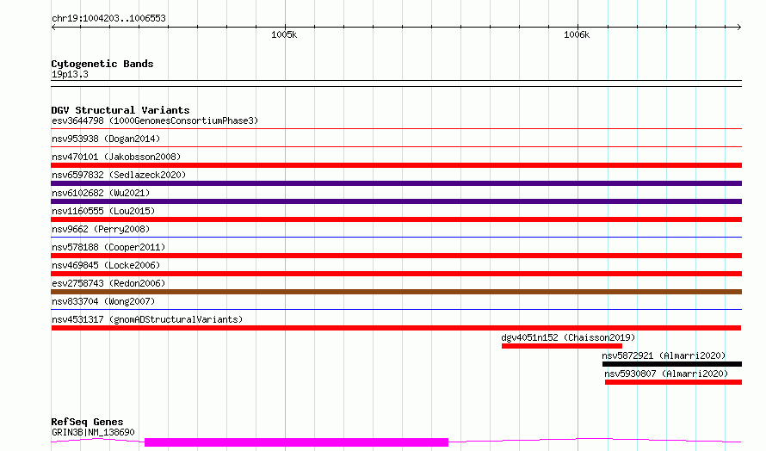Viewport: 766px width, 451px height.
Task: Click the 19p13.3 band label
Action: 70,74
